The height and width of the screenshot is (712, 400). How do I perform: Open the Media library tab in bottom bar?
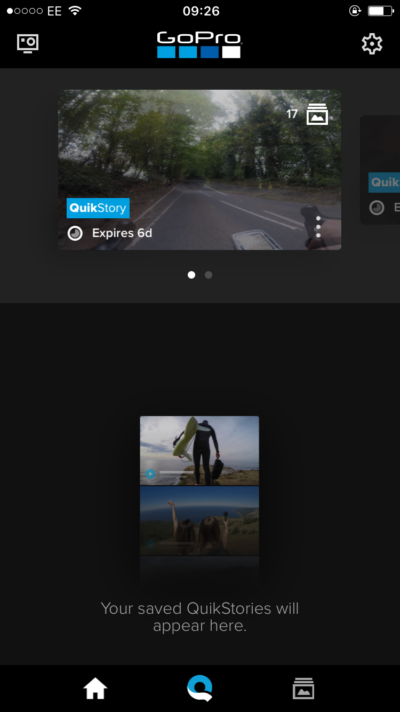pyautogui.click(x=303, y=689)
